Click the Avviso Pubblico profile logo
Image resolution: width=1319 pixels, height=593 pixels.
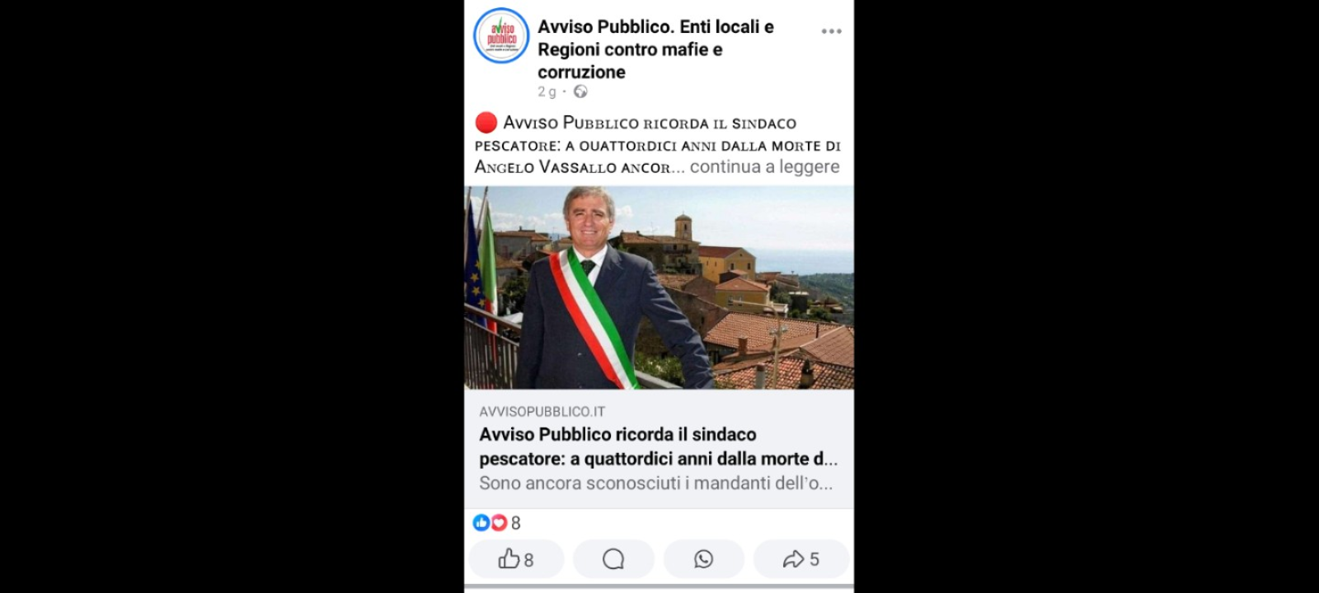click(501, 35)
